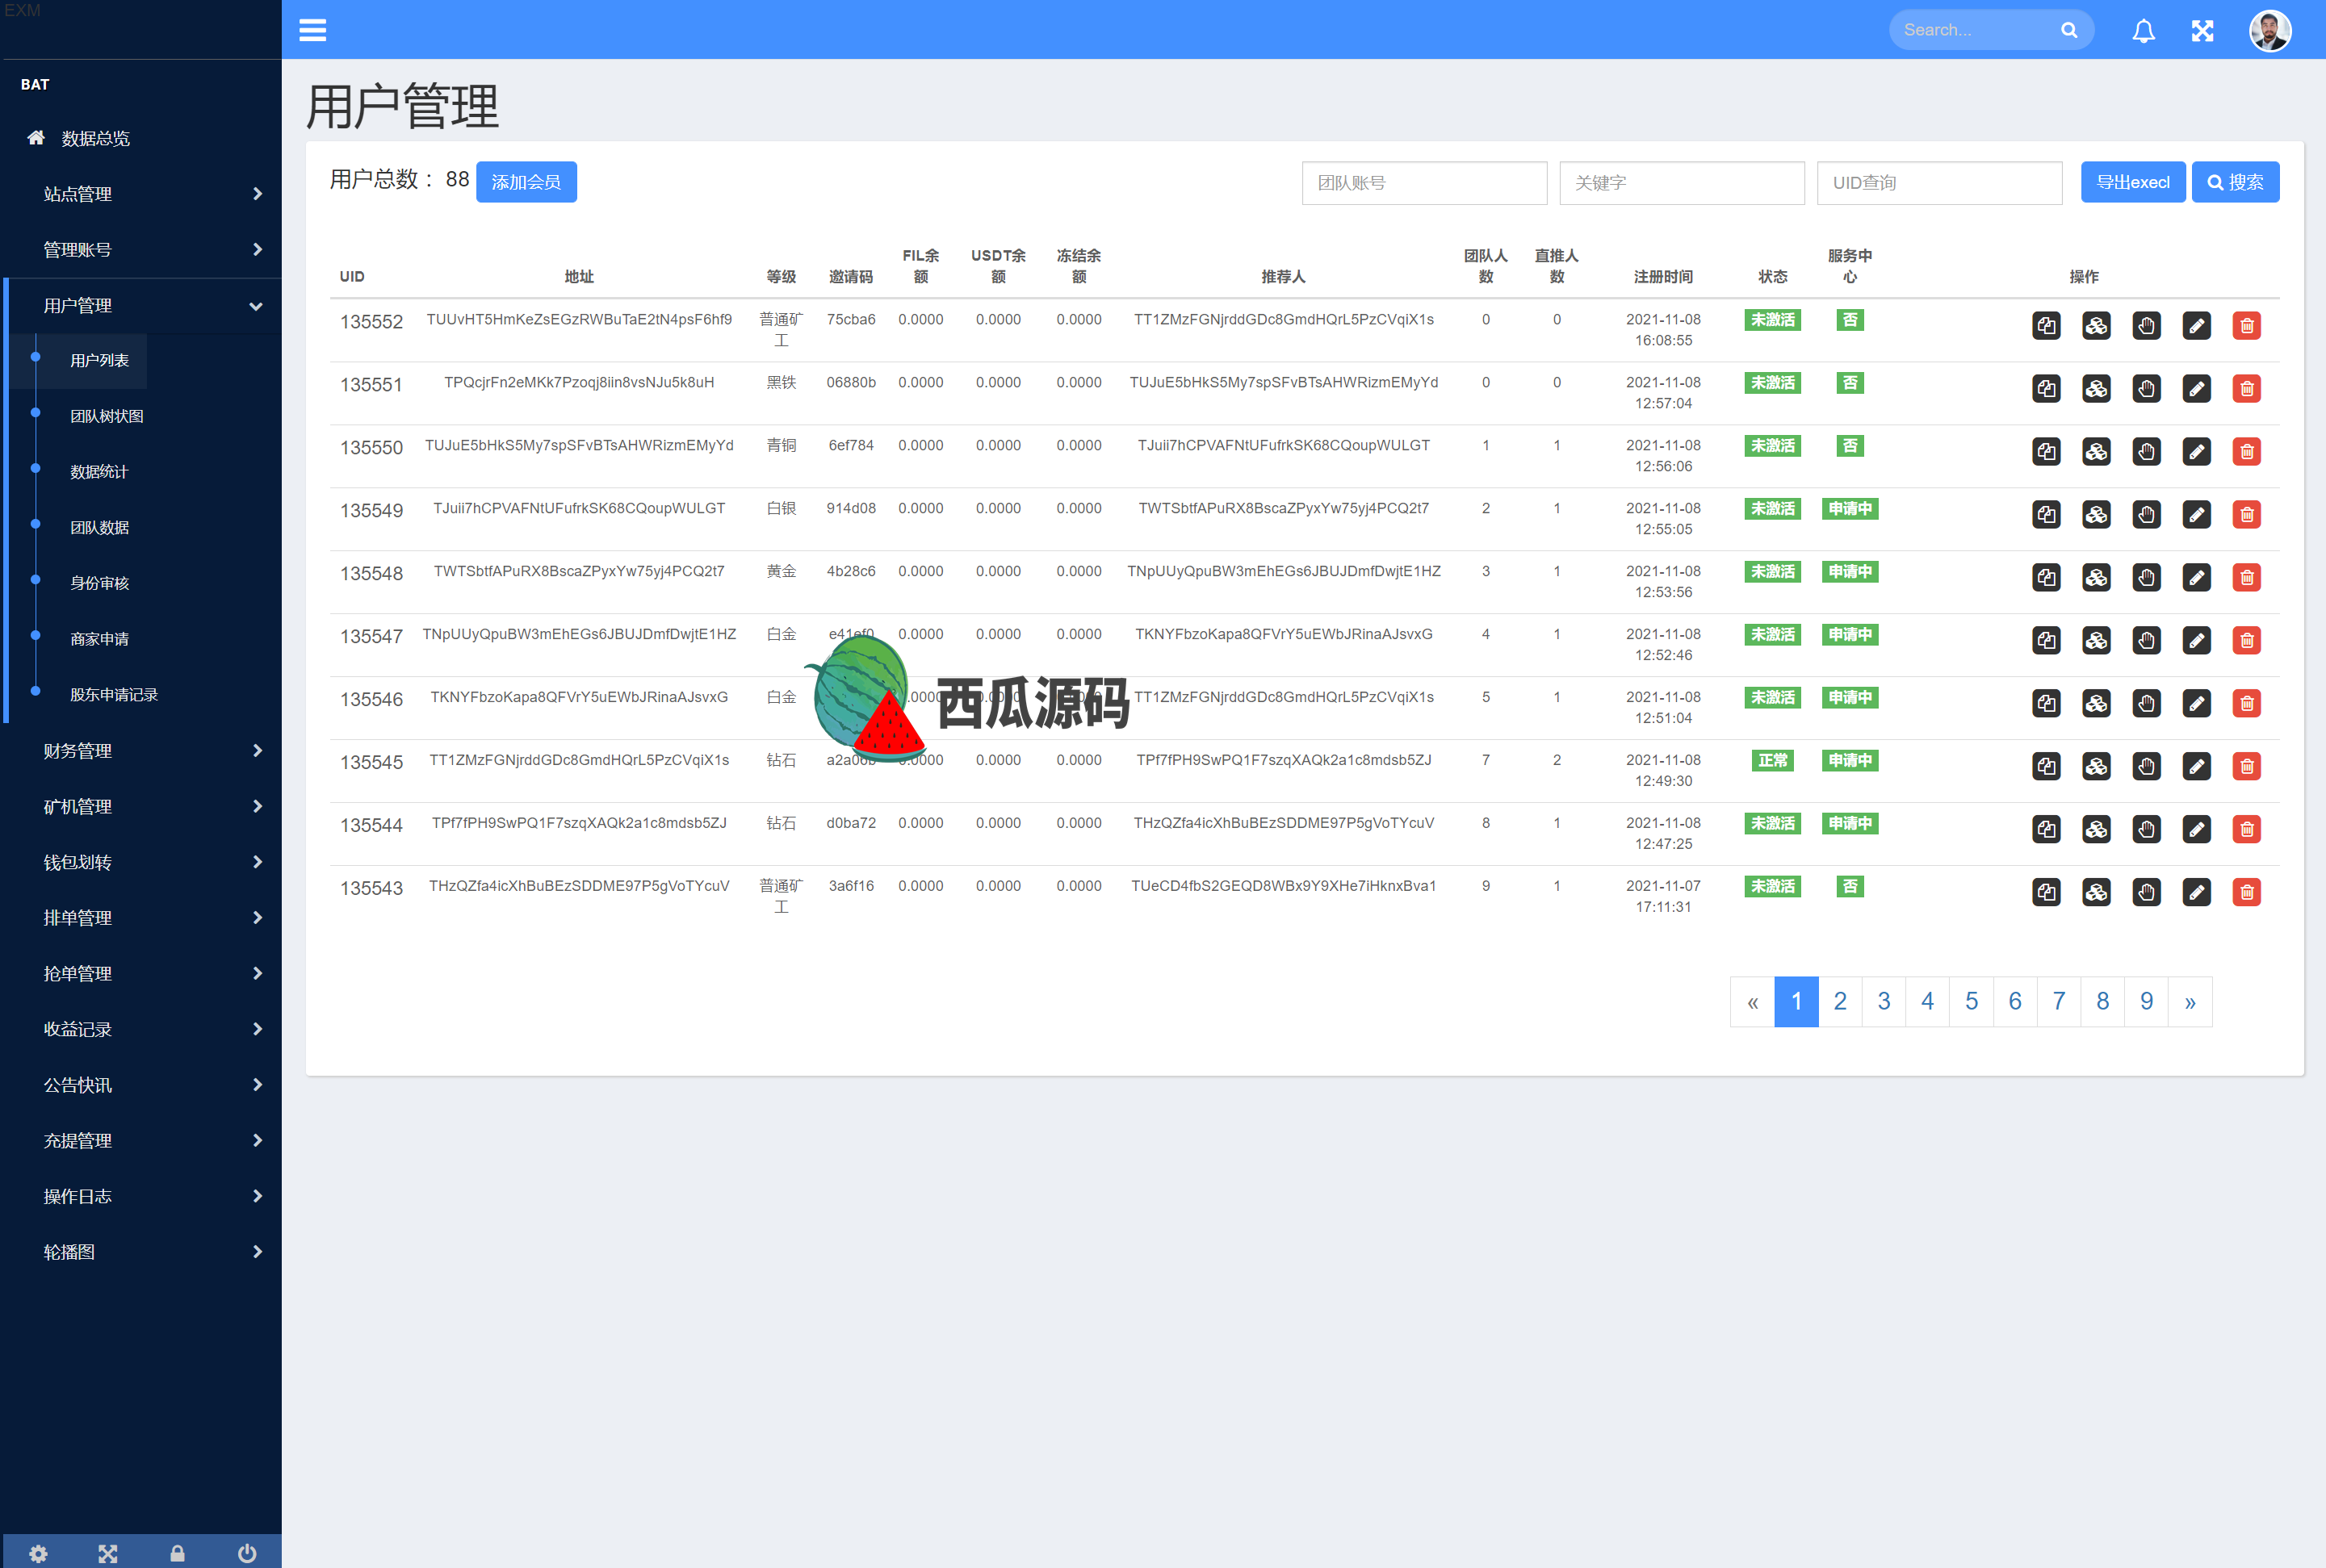Expand the 钱包划转 sidebar menu
Viewport: 2326px width, 1568px height.
(x=141, y=863)
